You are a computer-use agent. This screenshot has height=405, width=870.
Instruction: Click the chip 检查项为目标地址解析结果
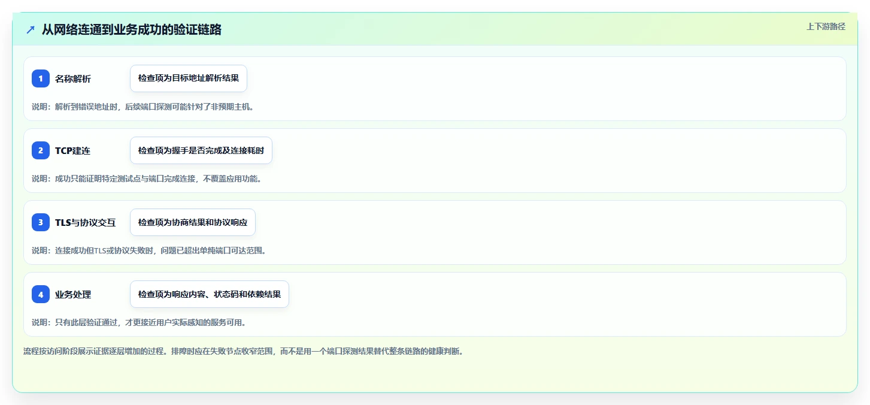pos(189,78)
